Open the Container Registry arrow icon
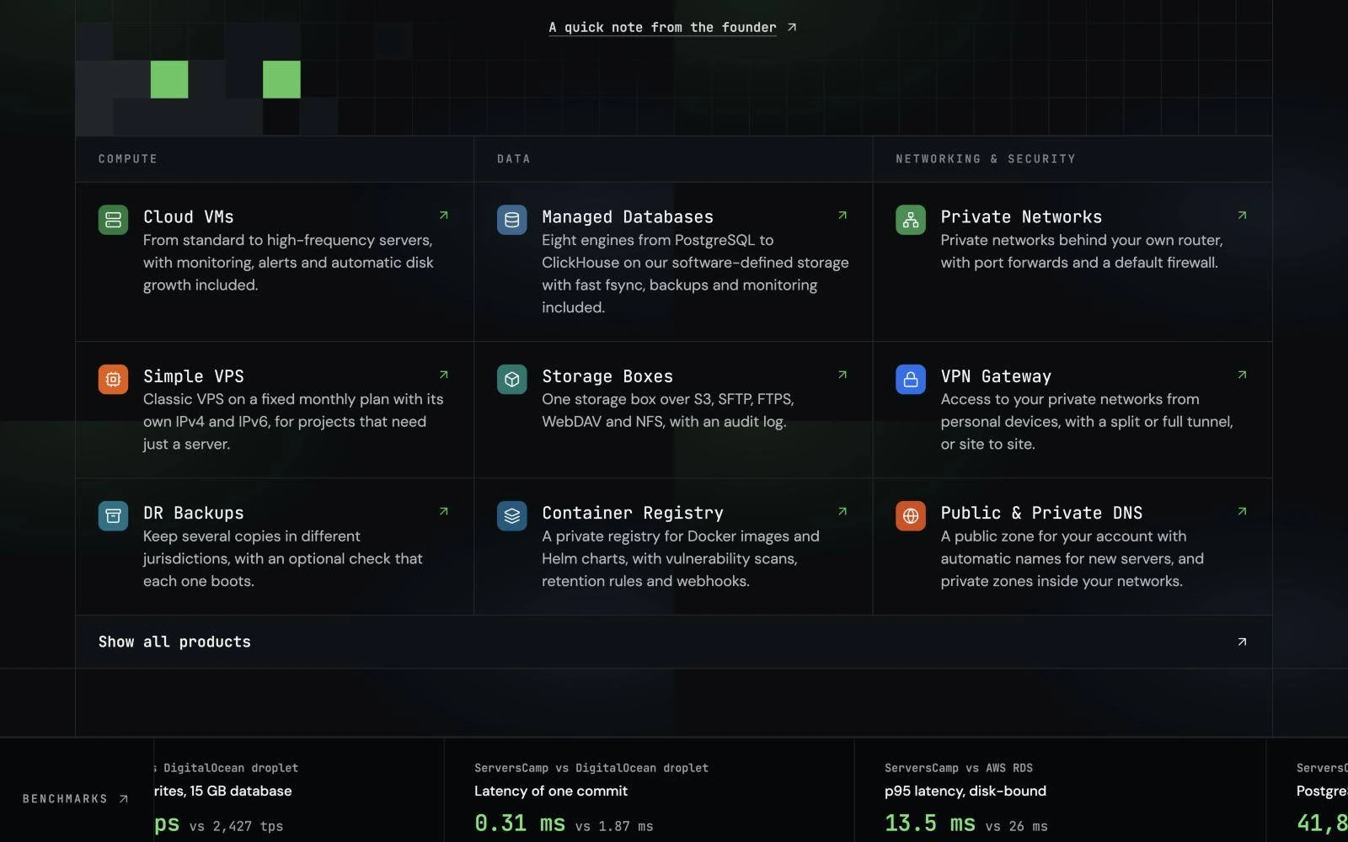 (842, 511)
